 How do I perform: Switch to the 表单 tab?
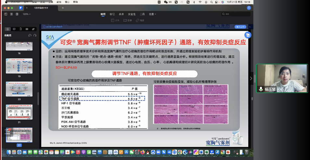[121, 14]
